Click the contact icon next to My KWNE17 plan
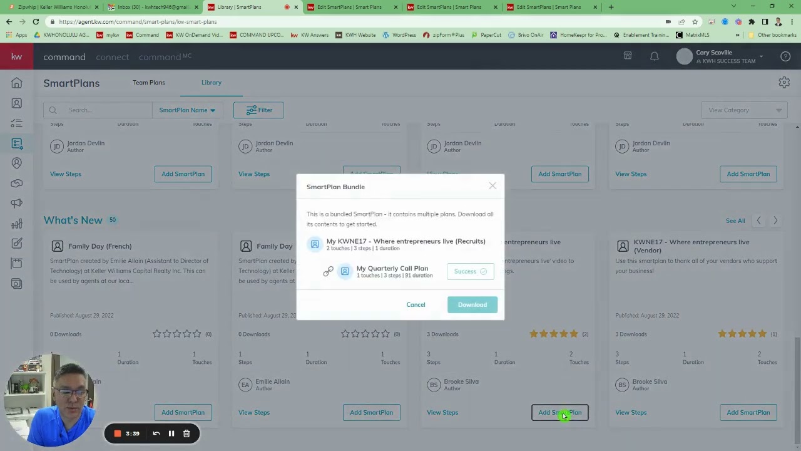Viewport: 801px width, 451px height. tap(315, 244)
